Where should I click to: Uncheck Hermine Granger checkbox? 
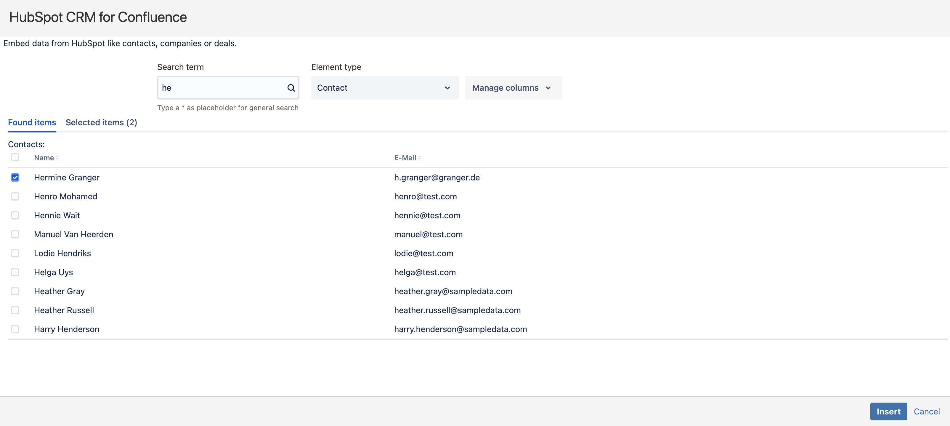click(x=15, y=177)
